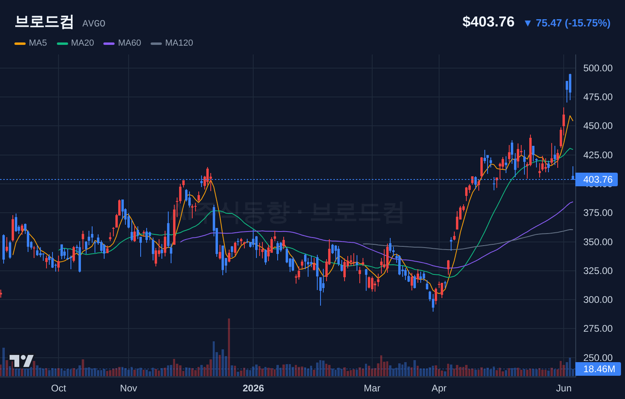Click the 500.00 price axis label
Viewport: 625px width, 399px height.
coord(598,68)
